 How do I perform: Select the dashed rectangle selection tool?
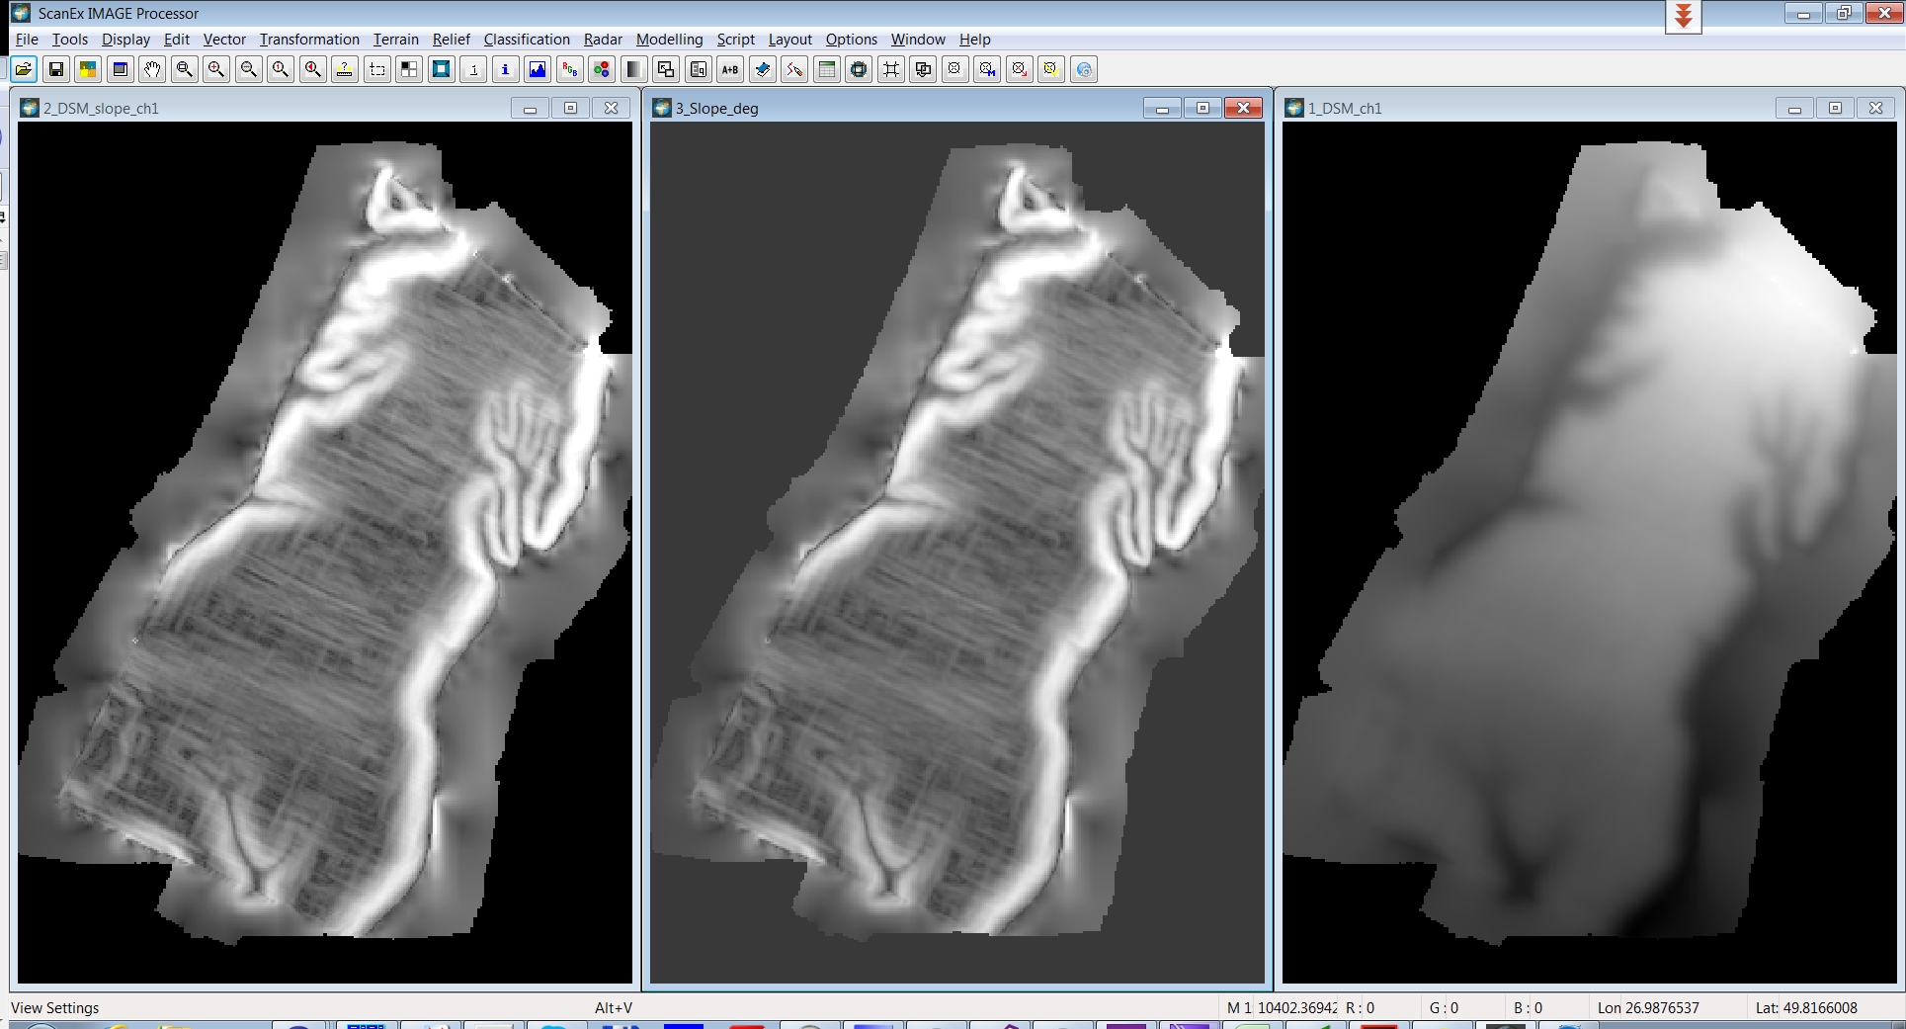tap(377, 69)
